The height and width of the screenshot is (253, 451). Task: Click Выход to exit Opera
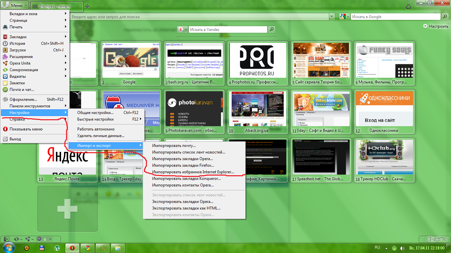click(35, 139)
